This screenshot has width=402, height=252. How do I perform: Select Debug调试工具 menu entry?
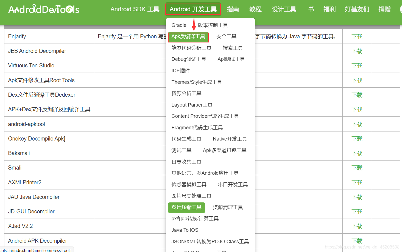point(189,59)
